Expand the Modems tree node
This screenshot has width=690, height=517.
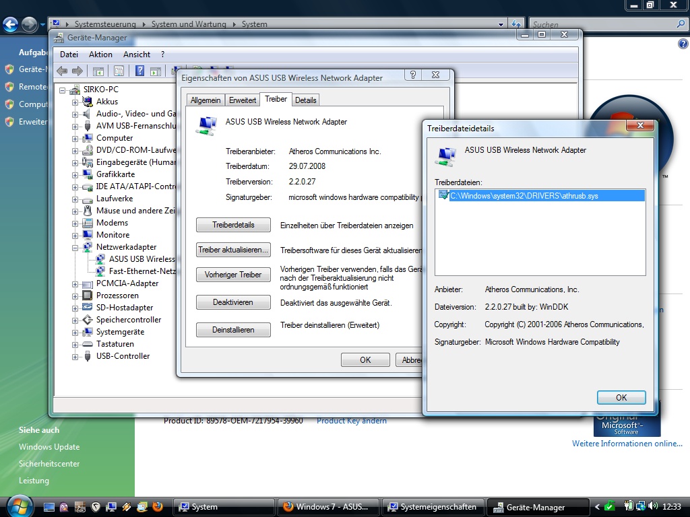pyautogui.click(x=75, y=223)
